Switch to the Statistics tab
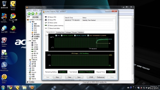This screenshot has width=160, height=90. pos(81,32)
